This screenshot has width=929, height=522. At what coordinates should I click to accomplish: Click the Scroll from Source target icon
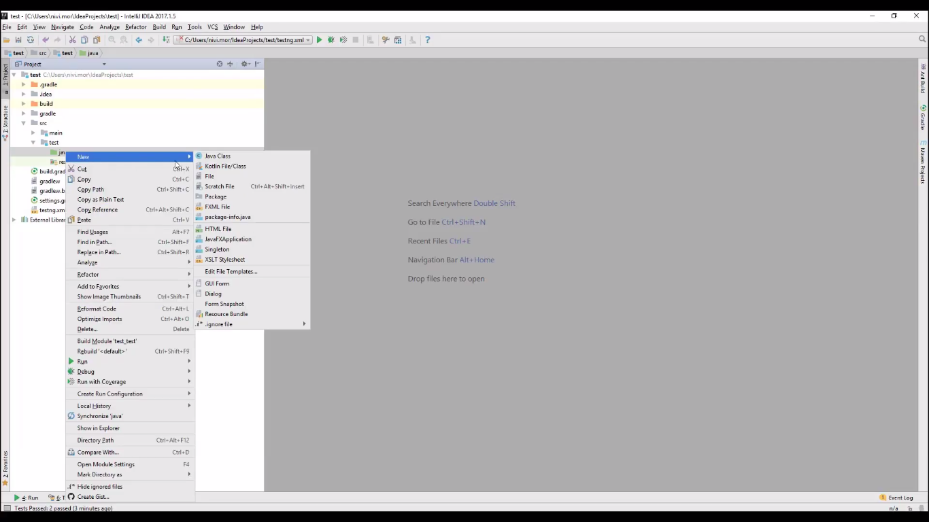(220, 64)
